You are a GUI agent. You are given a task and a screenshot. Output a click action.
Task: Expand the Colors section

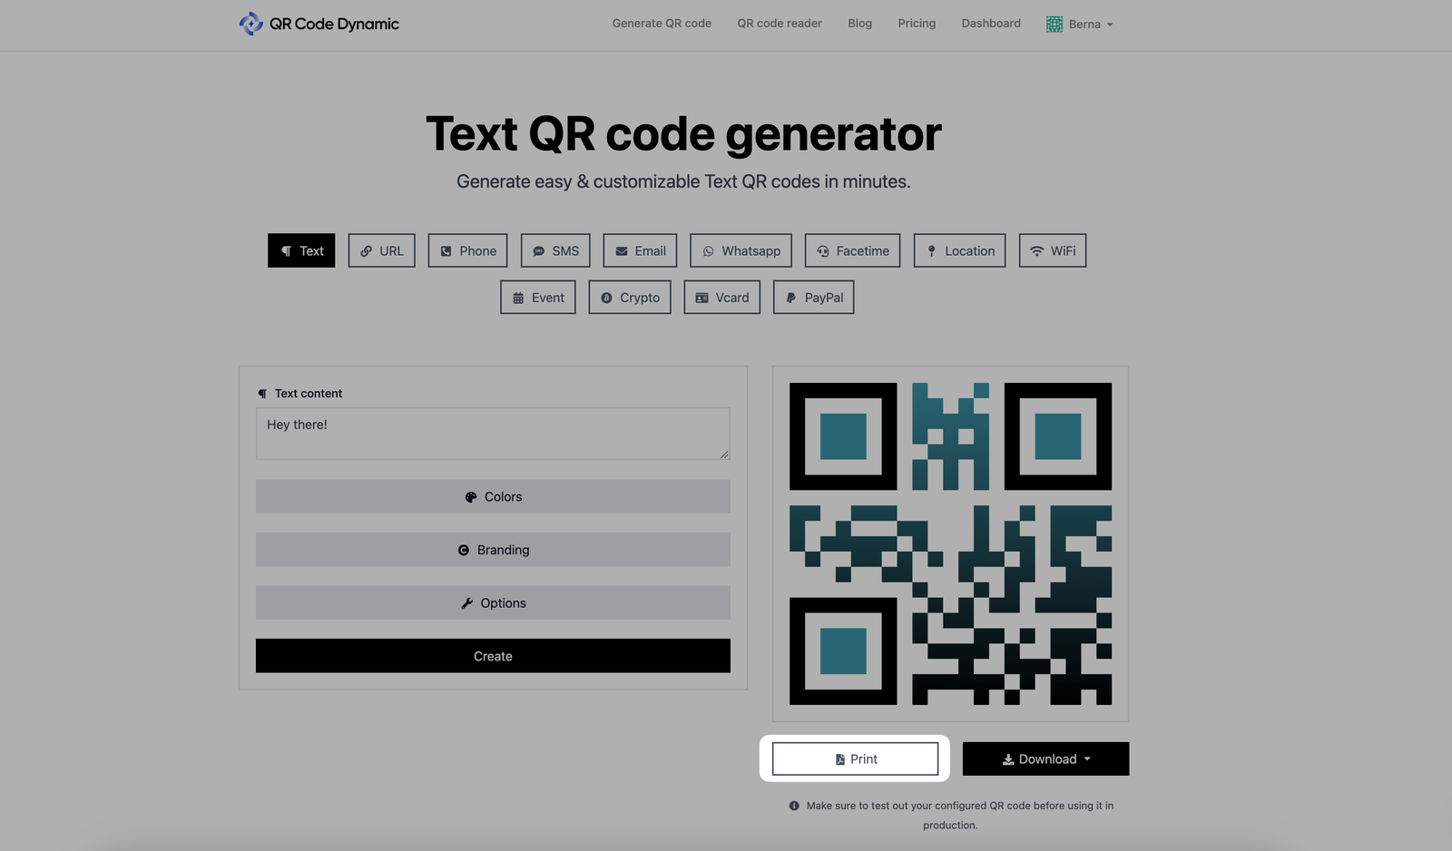click(493, 496)
